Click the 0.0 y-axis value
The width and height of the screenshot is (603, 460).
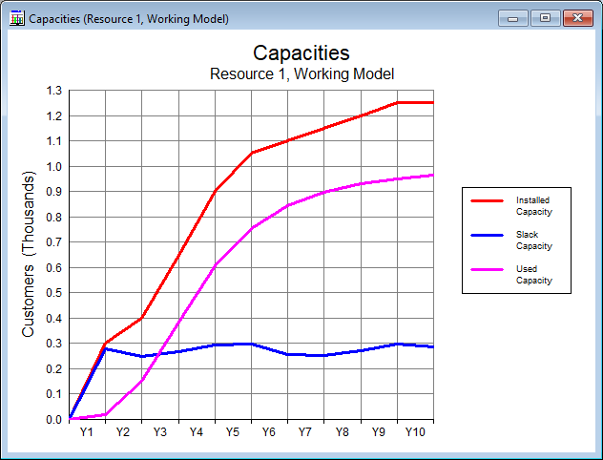pyautogui.click(x=53, y=420)
